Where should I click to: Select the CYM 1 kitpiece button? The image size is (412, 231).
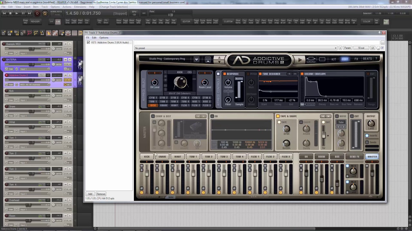pyautogui.click(x=153, y=98)
